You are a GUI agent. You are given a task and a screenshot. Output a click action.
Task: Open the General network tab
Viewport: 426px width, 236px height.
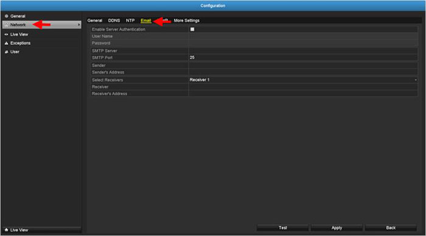tap(95, 21)
